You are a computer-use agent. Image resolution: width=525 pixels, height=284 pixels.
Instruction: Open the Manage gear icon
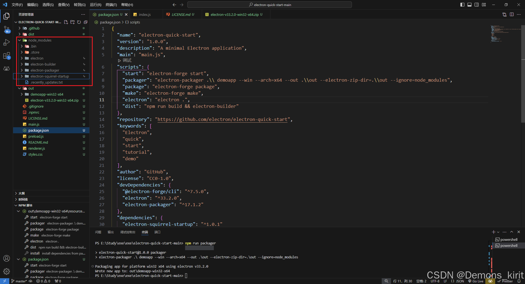coord(7,271)
